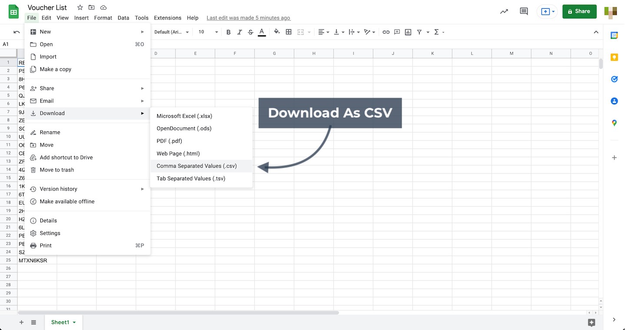
Task: Choose PDF (.pdf) download
Action: click(201, 141)
